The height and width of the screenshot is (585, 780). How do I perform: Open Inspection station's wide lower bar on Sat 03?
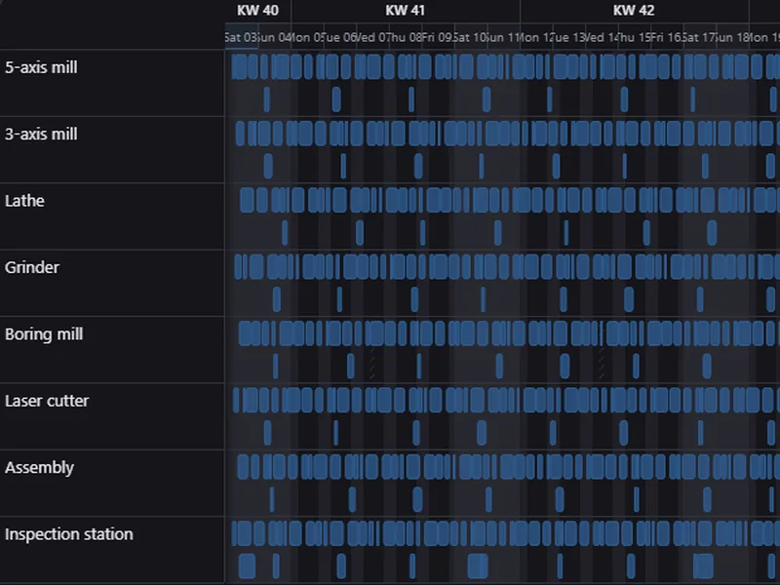click(248, 566)
